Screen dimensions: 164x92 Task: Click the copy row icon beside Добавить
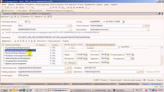(x=15, y=41)
